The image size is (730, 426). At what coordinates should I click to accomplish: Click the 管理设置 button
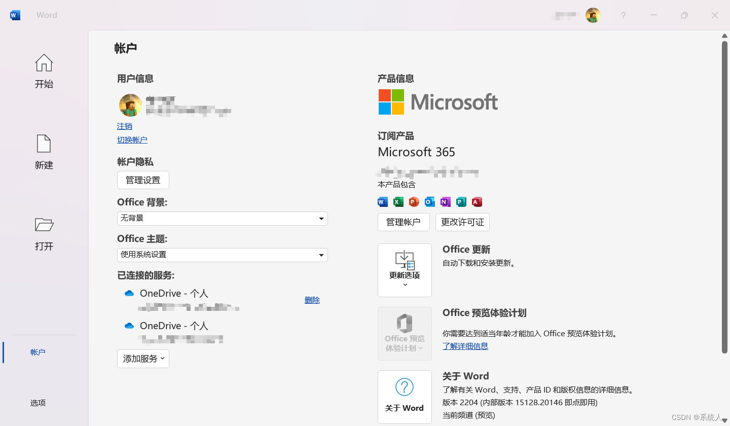pos(143,180)
